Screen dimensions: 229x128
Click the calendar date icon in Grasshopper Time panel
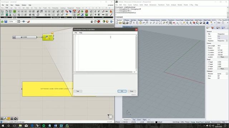tap(74, 11)
